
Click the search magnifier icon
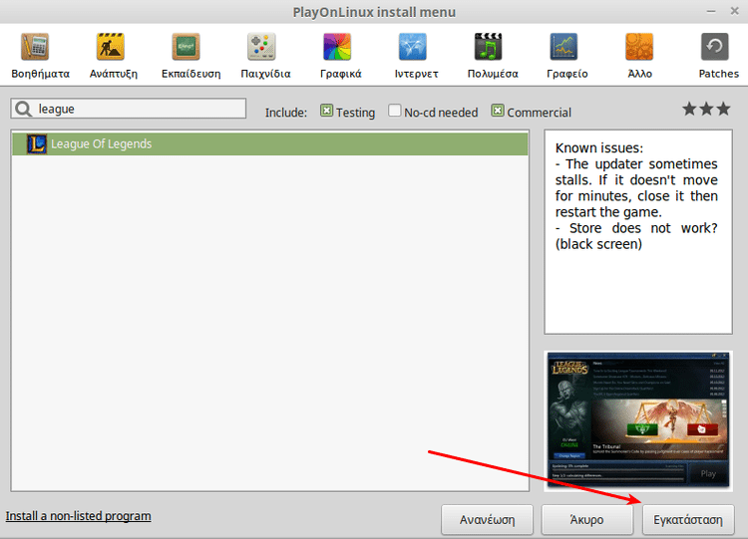click(23, 110)
